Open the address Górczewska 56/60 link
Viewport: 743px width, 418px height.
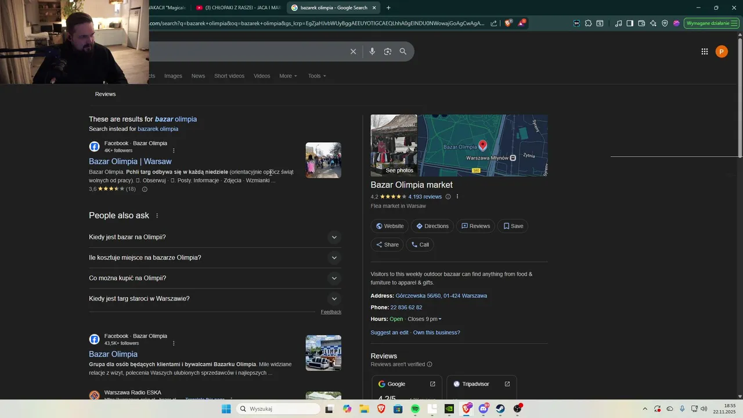(441, 296)
